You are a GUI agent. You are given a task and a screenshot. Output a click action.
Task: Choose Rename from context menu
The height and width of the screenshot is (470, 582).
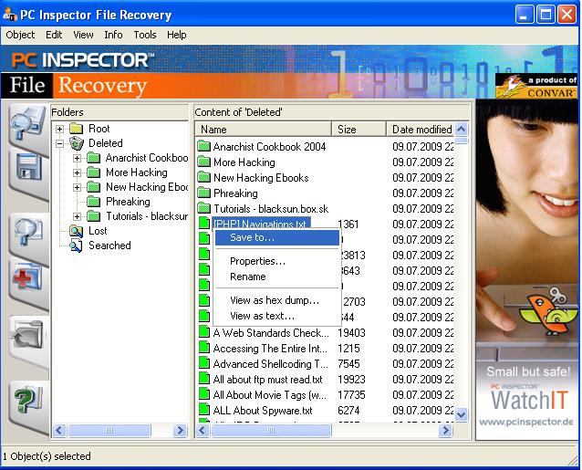click(277, 277)
